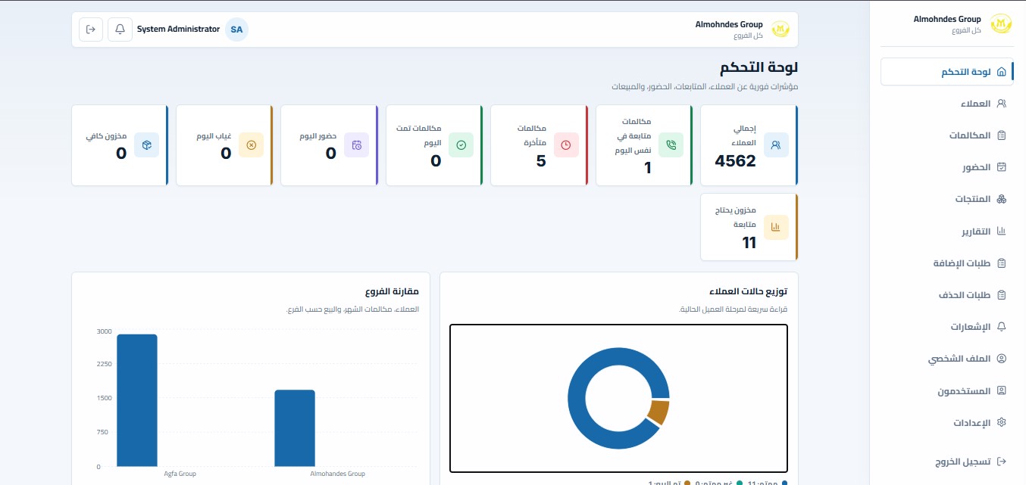Click the مخزون كافي card label
1026x485 pixels.
tap(106, 135)
